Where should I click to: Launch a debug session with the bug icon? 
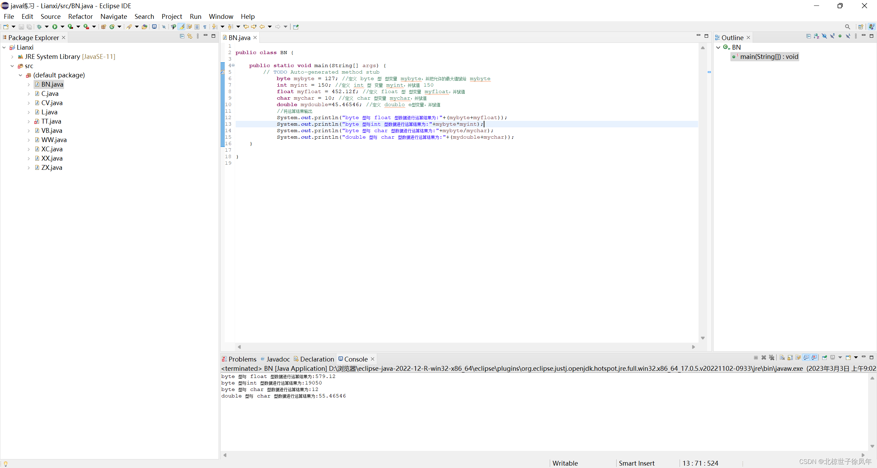pyautogui.click(x=39, y=27)
